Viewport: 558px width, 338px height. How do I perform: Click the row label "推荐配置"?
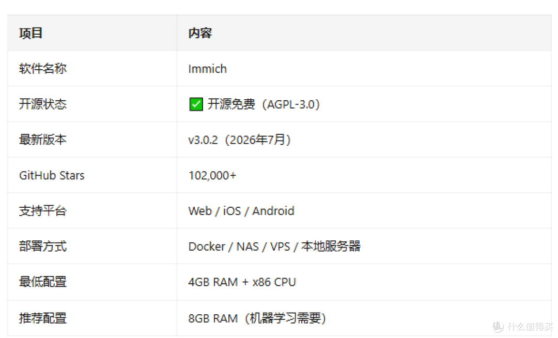[x=43, y=318]
